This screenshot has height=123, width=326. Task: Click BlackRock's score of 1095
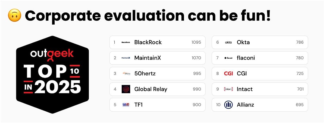(196, 42)
